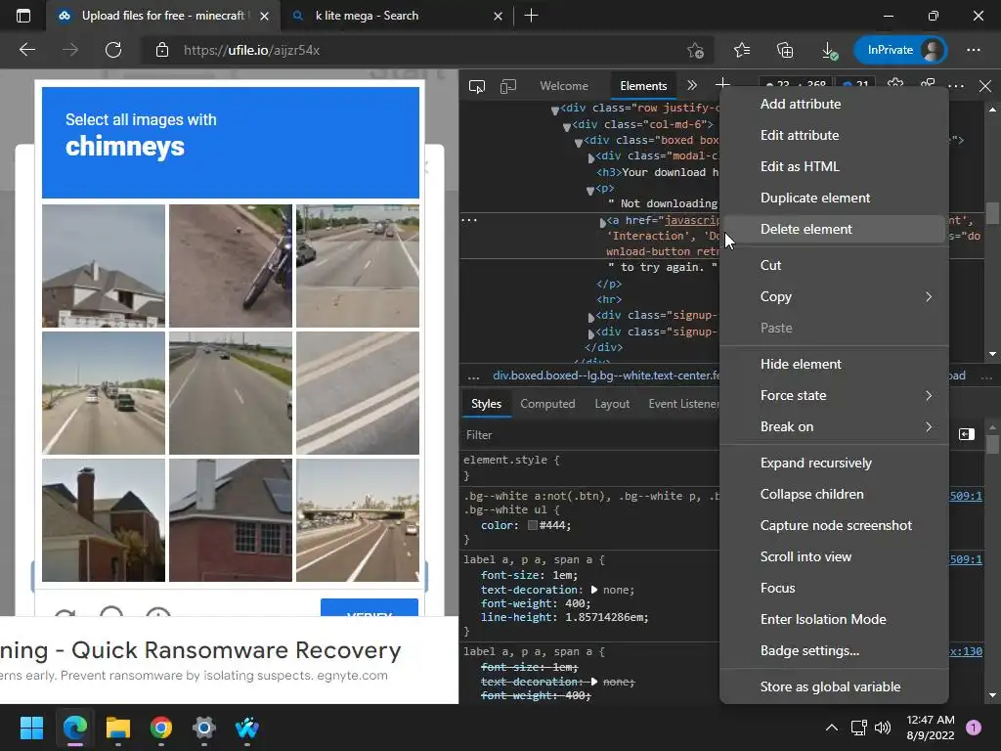Open browser Collections
Image resolution: width=1001 pixels, height=751 pixels.
pyautogui.click(x=785, y=50)
